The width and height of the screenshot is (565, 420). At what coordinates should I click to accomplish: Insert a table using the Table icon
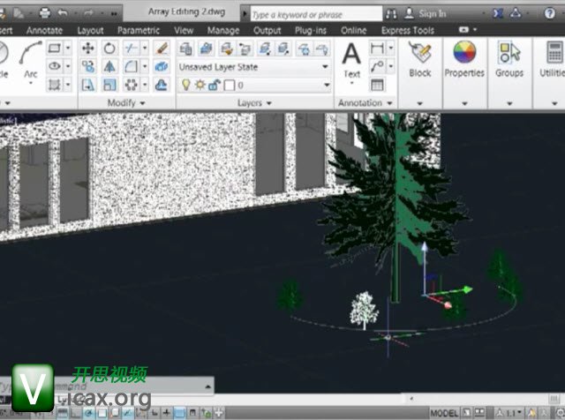tap(378, 85)
